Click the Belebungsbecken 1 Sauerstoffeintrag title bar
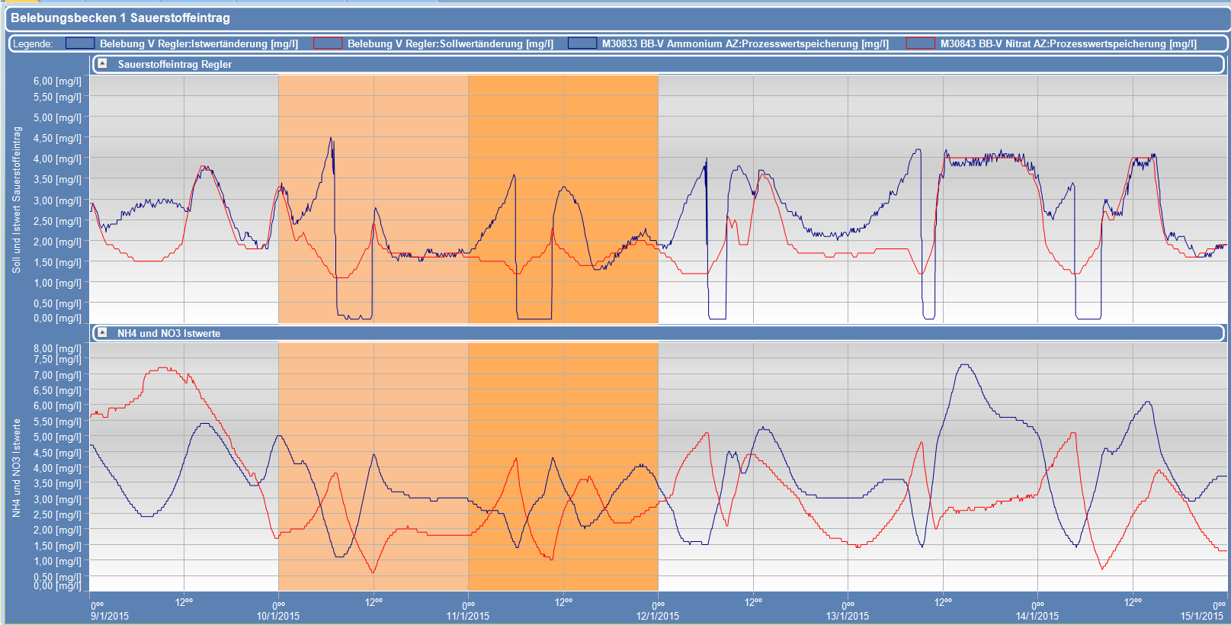 click(120, 18)
